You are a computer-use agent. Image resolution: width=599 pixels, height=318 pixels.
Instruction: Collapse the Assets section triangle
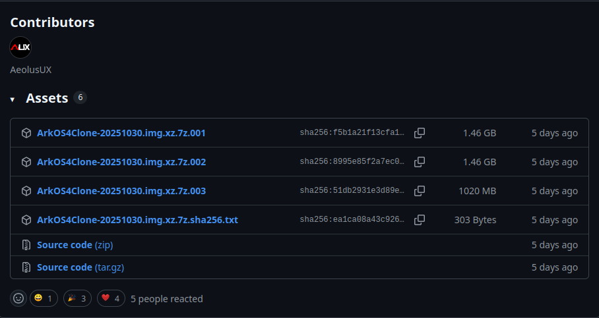[13, 99]
